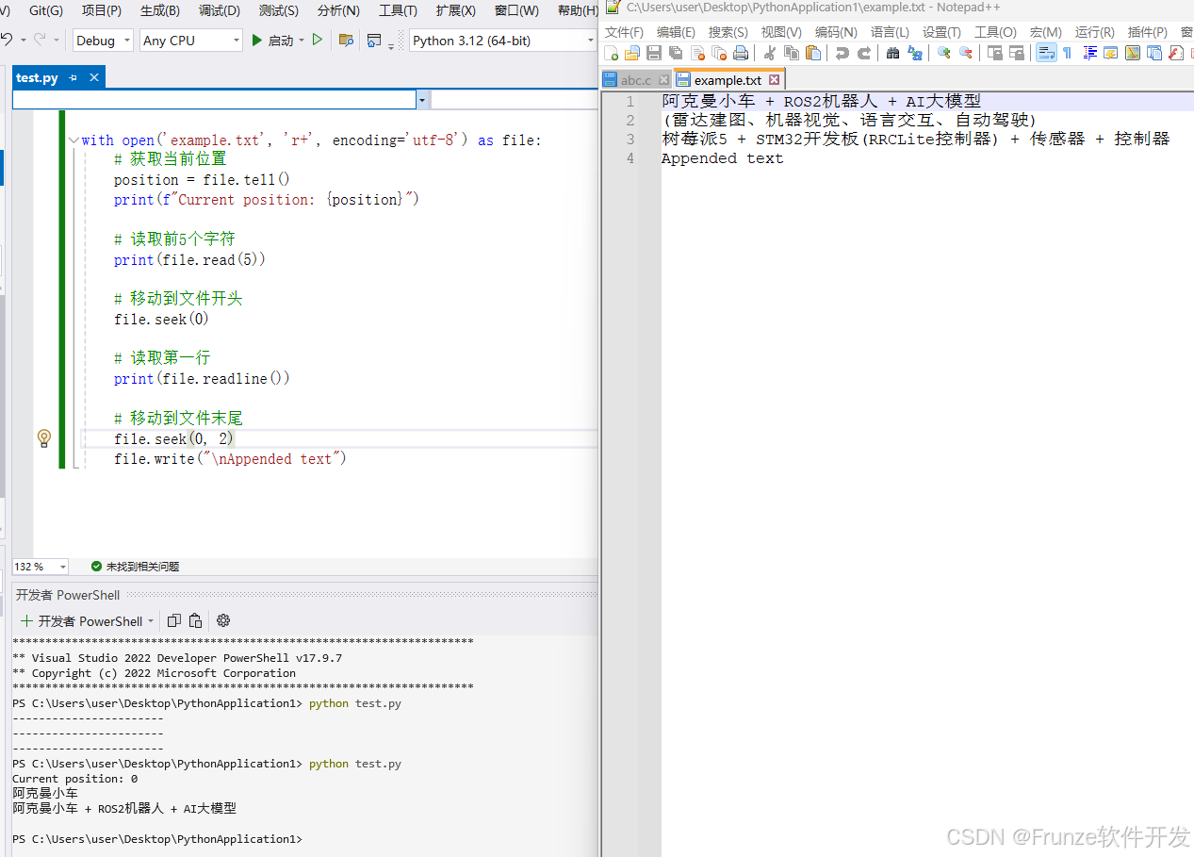Click the Cut scissors icon in Notepad++

click(x=770, y=53)
